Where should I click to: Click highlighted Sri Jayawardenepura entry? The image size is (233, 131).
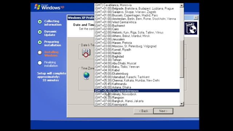tap(137, 91)
